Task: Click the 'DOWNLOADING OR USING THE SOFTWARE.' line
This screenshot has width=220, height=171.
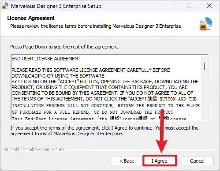Action: [59, 76]
